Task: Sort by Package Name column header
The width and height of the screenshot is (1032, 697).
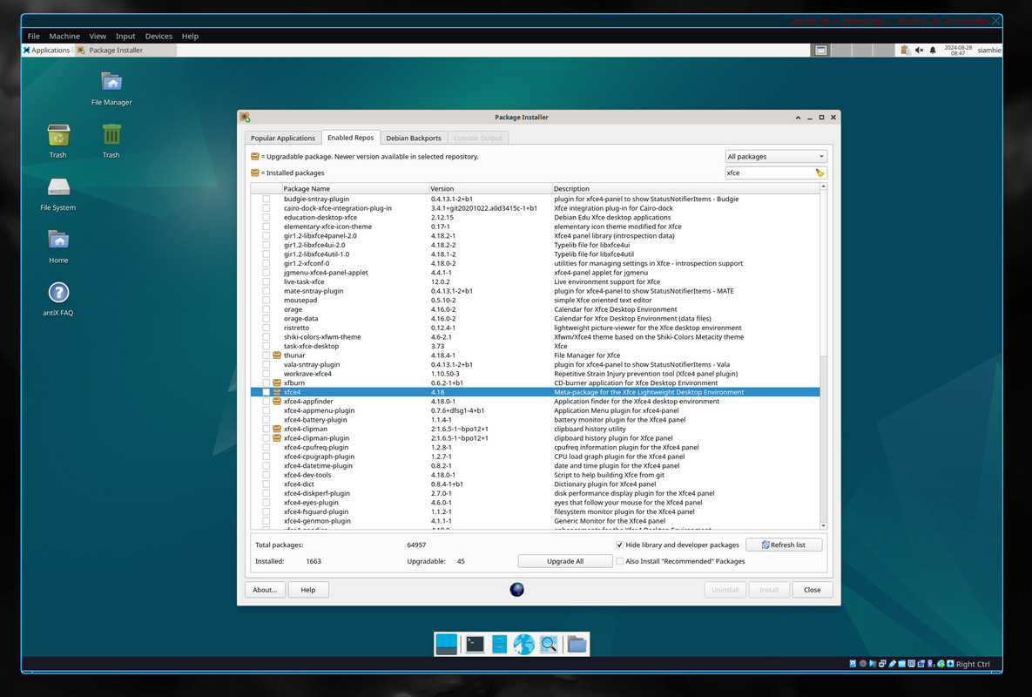Action: 355,189
